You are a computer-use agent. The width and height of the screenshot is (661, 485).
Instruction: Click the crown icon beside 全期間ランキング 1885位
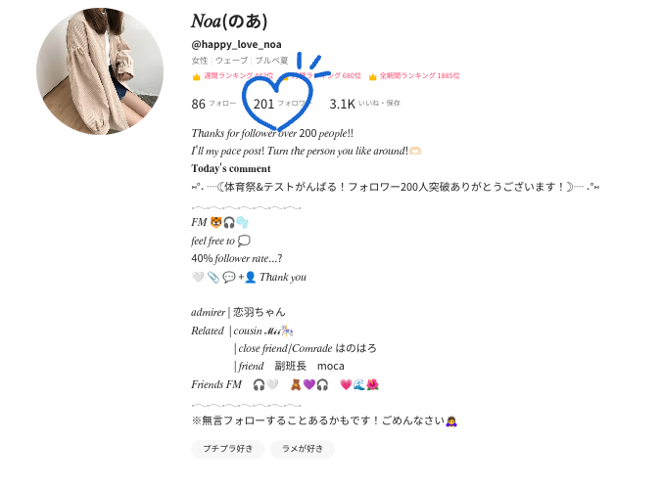point(372,76)
